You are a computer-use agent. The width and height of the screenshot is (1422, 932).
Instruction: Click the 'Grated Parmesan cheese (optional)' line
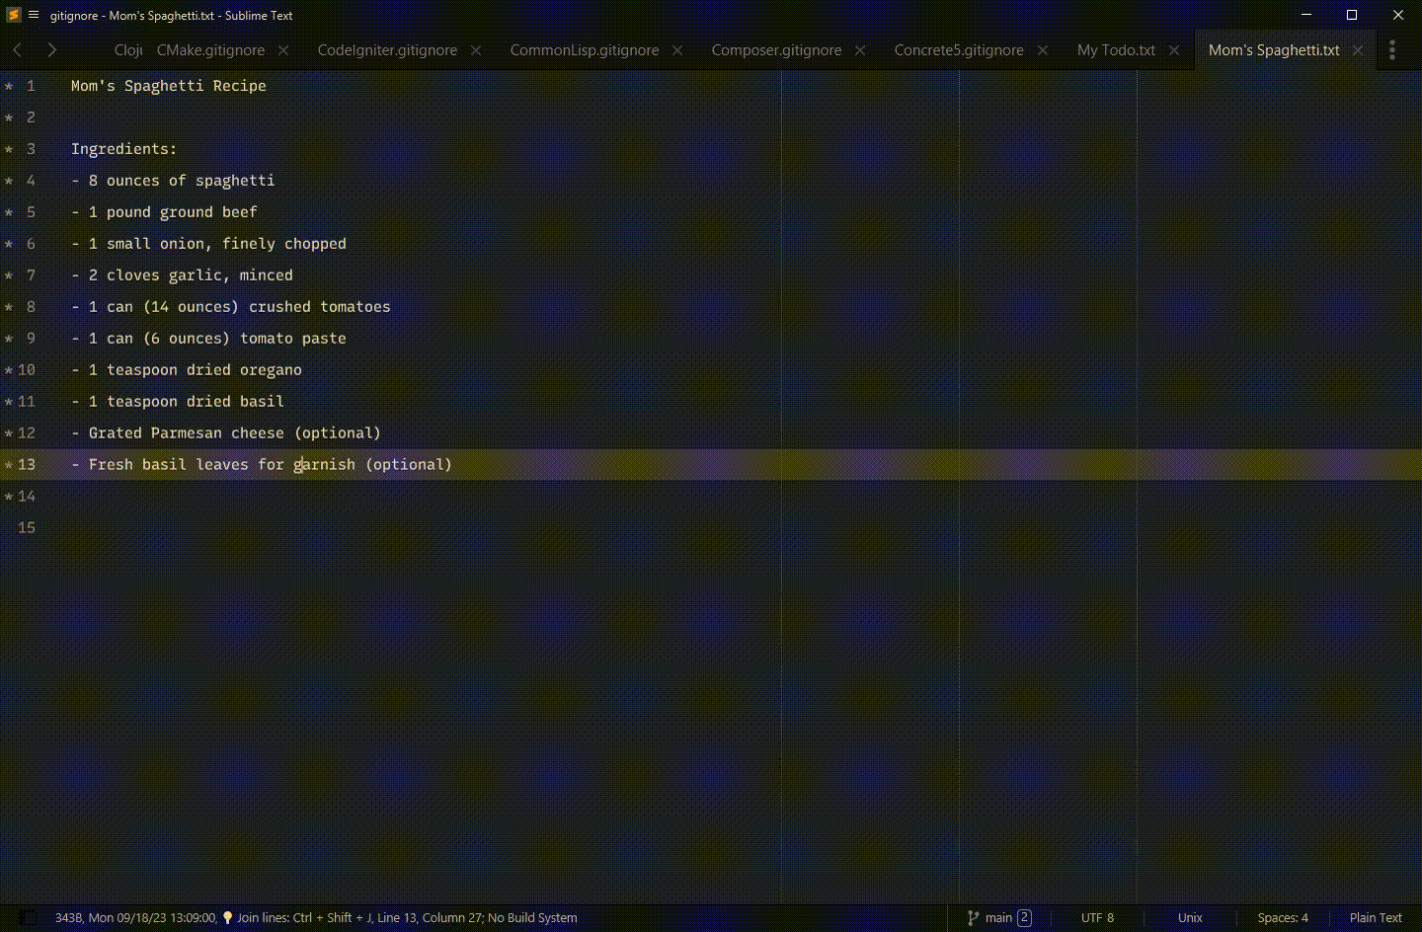pos(226,433)
